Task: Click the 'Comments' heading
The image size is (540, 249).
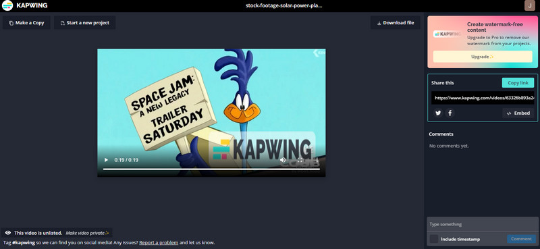Action: click(x=441, y=134)
